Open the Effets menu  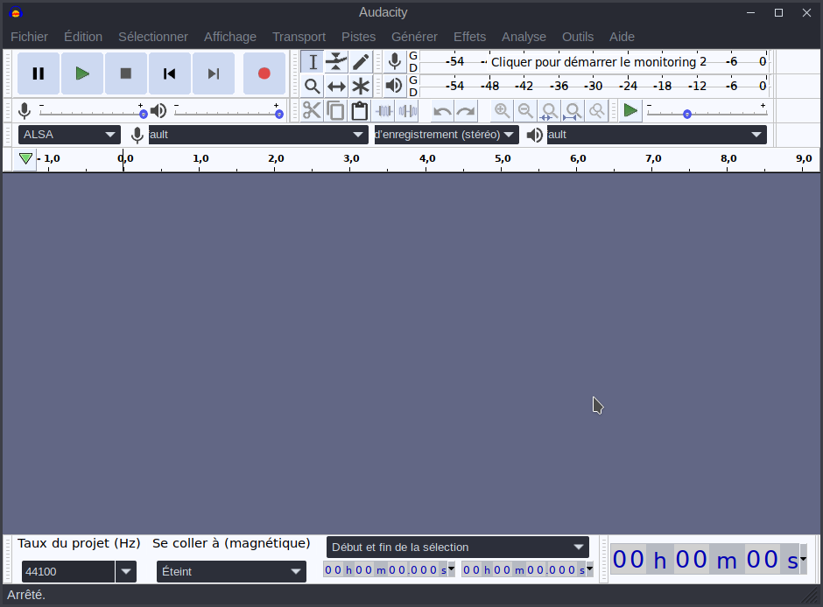(469, 37)
